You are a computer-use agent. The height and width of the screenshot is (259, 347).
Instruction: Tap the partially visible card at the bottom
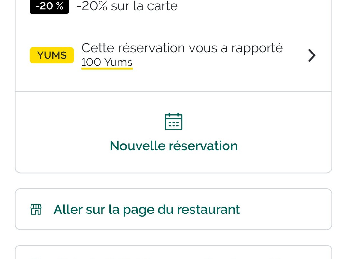(x=173, y=253)
